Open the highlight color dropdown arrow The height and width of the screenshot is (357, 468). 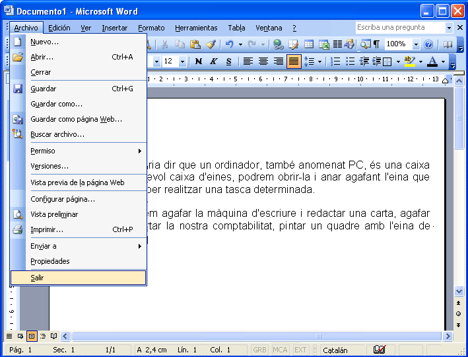pos(420,61)
